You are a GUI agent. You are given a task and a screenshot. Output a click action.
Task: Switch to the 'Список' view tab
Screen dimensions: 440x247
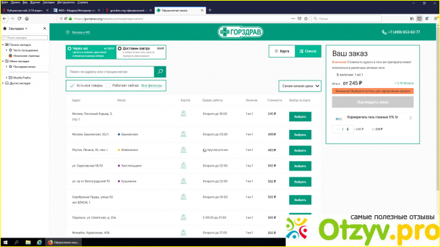point(308,51)
